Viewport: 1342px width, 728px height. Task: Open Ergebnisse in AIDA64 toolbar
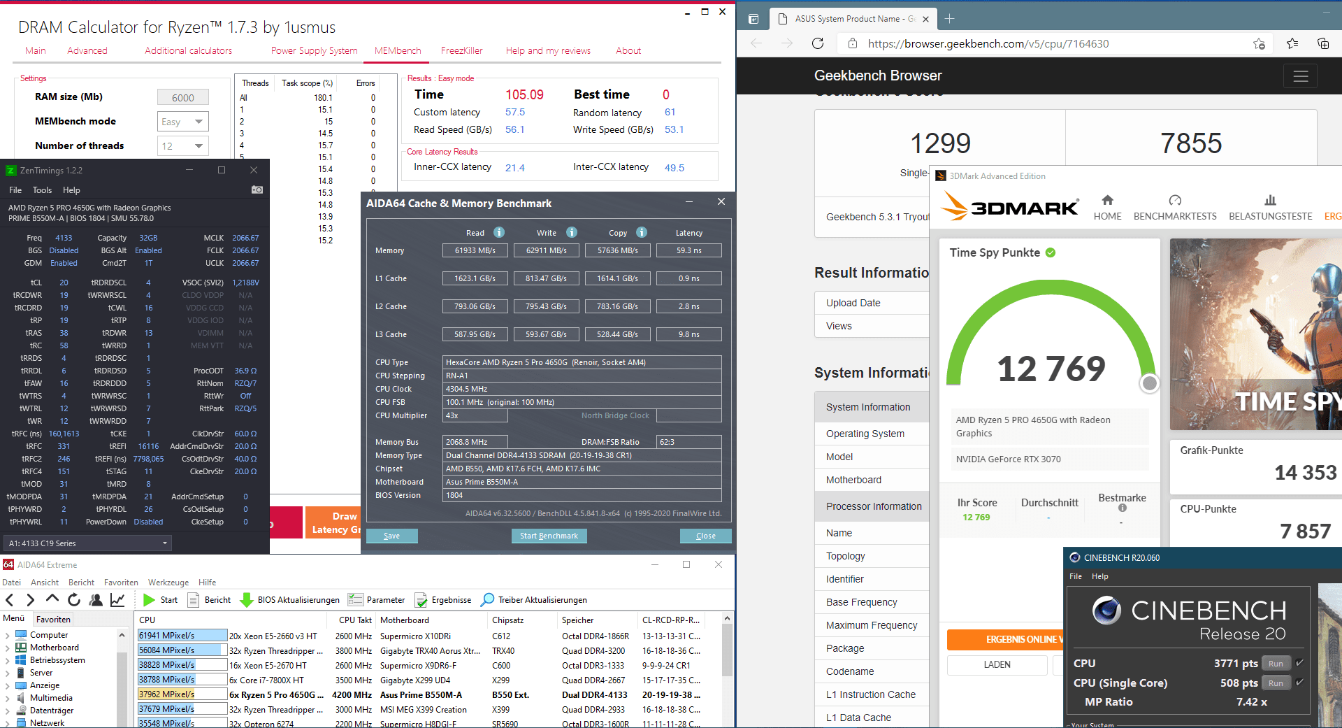click(443, 599)
